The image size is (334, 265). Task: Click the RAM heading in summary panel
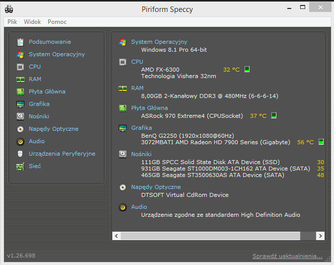pos(137,88)
